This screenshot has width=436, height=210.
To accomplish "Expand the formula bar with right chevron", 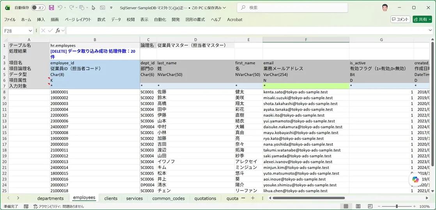I will pyautogui.click(x=430, y=31).
